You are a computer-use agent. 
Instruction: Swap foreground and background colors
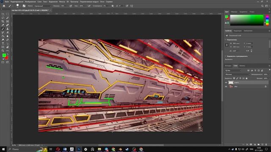[8, 54]
